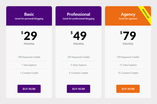Viewport: 157px width, 104px height.
Task: Select the Agency plan title
Action: coord(128,14)
